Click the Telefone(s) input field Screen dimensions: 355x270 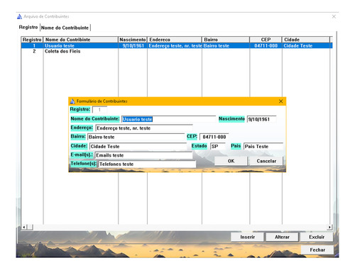(x=147, y=164)
